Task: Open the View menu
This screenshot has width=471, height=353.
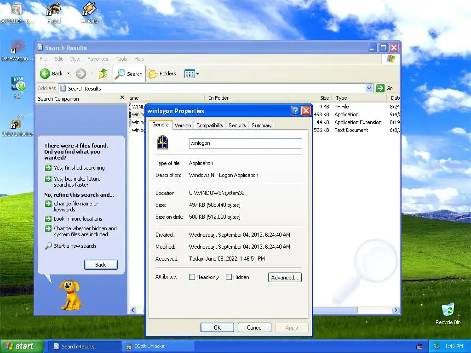Action: (x=75, y=59)
